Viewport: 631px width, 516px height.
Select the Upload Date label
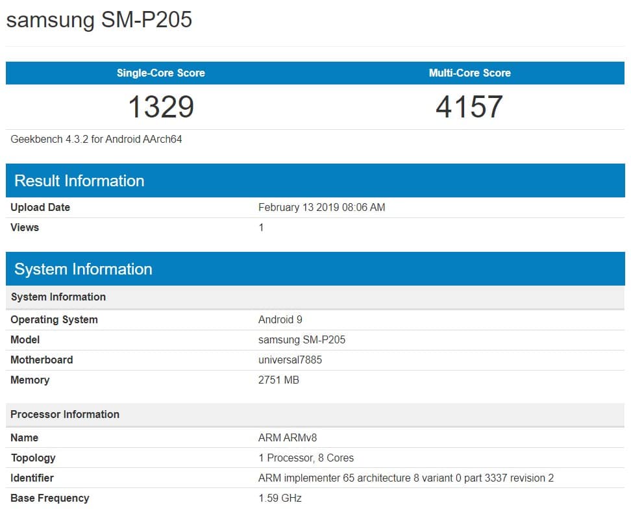pyautogui.click(x=40, y=207)
